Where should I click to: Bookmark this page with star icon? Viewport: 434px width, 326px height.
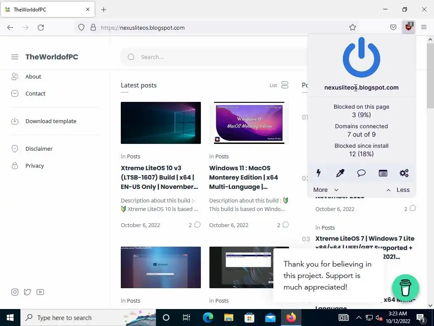coord(352,27)
